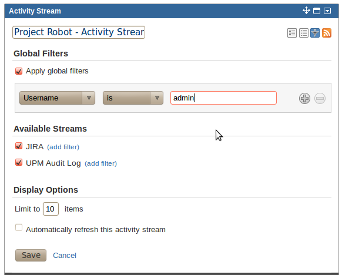
Task: Add filter link next to JIRA
Action: [63, 147]
